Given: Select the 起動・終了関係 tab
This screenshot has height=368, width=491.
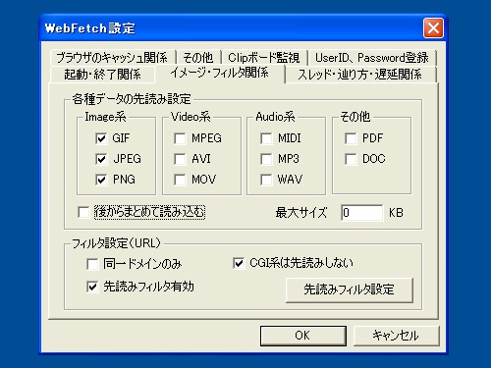Looking at the screenshot, I should [102, 75].
